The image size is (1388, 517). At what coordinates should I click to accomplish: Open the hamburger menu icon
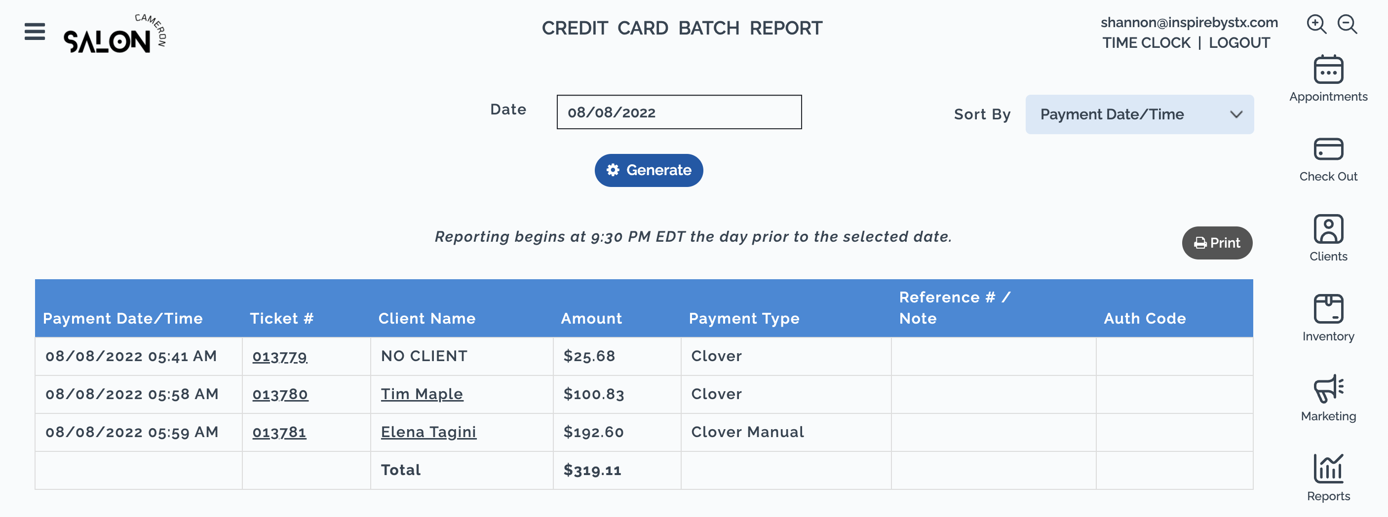tap(35, 31)
